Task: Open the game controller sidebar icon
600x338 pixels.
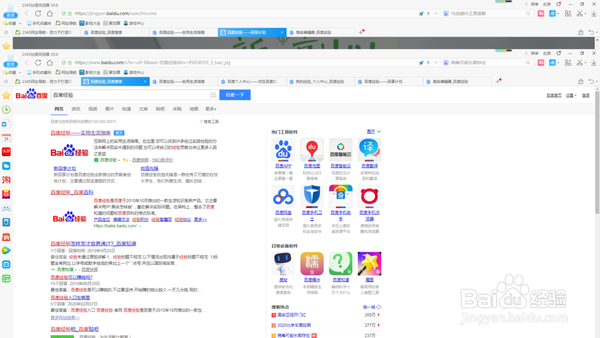Action: pos(6,208)
